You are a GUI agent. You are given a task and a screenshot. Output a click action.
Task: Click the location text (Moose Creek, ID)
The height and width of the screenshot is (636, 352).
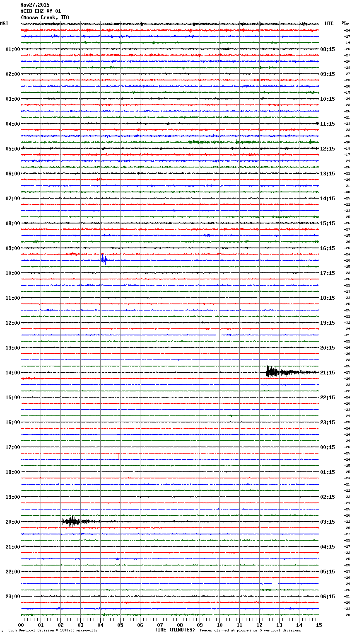(45, 17)
